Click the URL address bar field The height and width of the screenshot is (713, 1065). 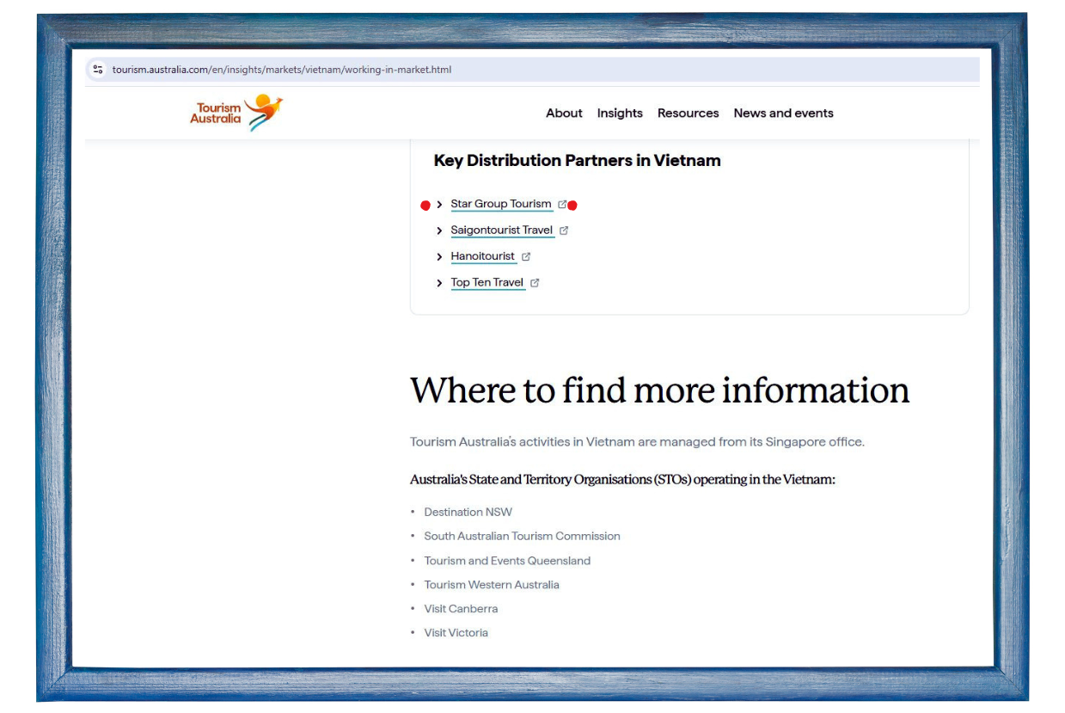pos(533,70)
